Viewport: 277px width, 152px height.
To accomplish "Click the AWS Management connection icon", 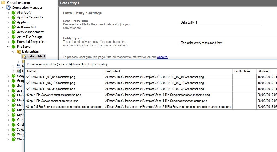I will [13, 32].
